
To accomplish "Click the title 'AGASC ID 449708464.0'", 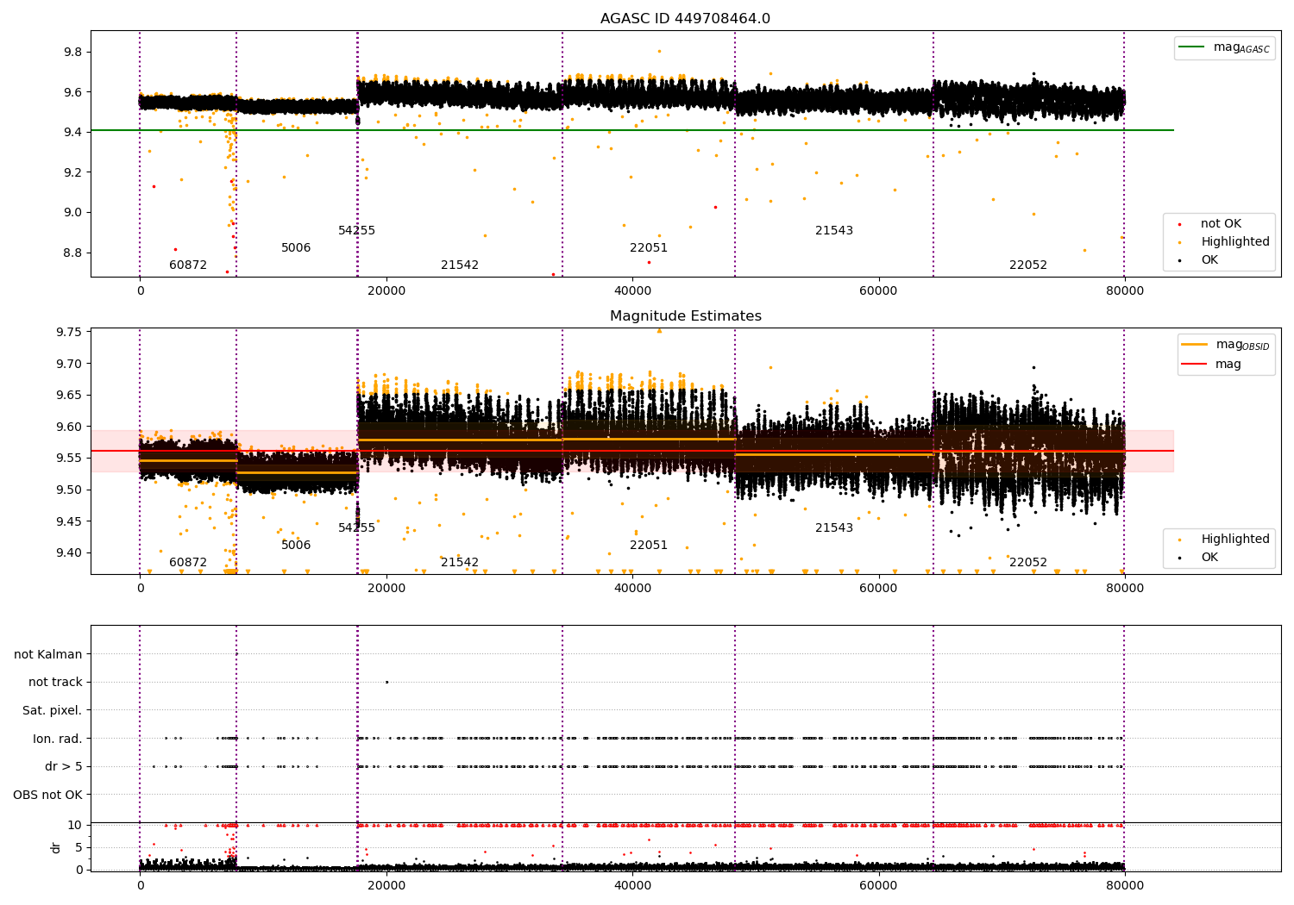I will coord(685,19).
